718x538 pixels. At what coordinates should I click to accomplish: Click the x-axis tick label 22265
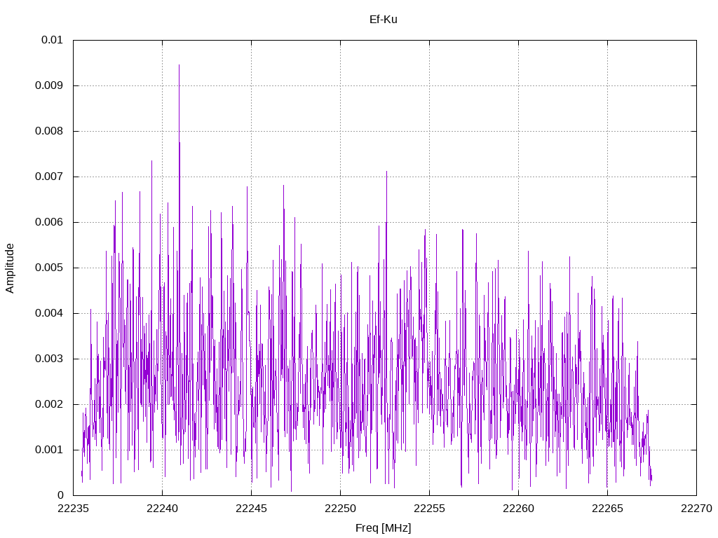coord(608,509)
